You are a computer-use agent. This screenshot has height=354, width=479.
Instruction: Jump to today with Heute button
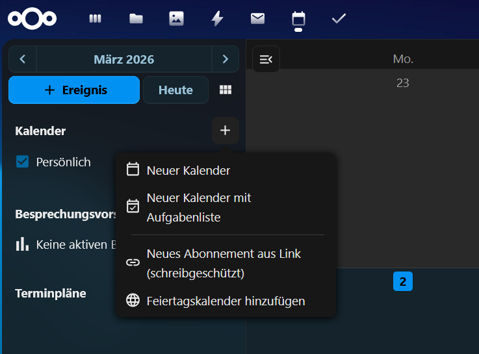[175, 90]
